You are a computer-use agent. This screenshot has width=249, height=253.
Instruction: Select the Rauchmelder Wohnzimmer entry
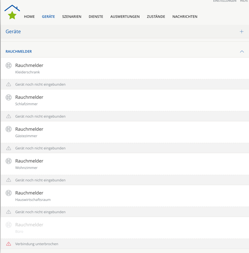click(29, 164)
